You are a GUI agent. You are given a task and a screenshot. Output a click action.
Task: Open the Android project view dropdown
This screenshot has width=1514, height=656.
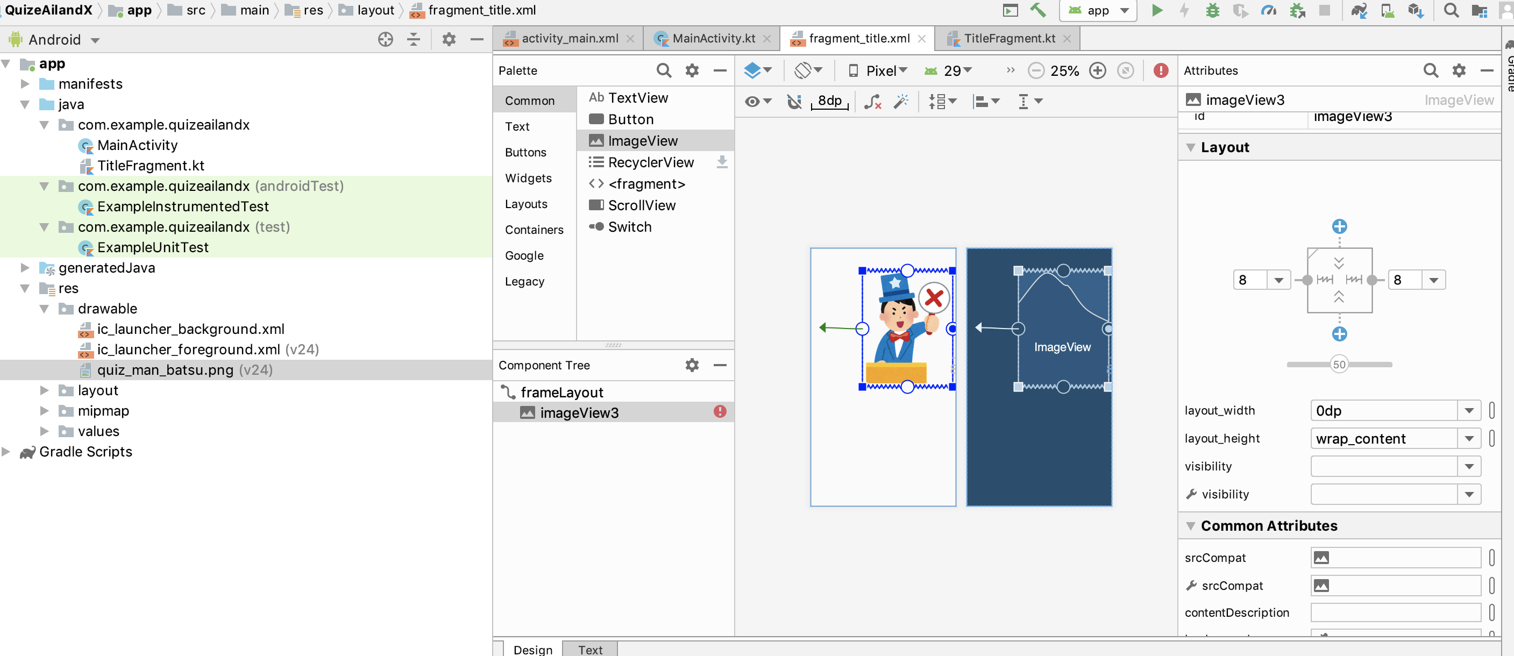pos(54,39)
